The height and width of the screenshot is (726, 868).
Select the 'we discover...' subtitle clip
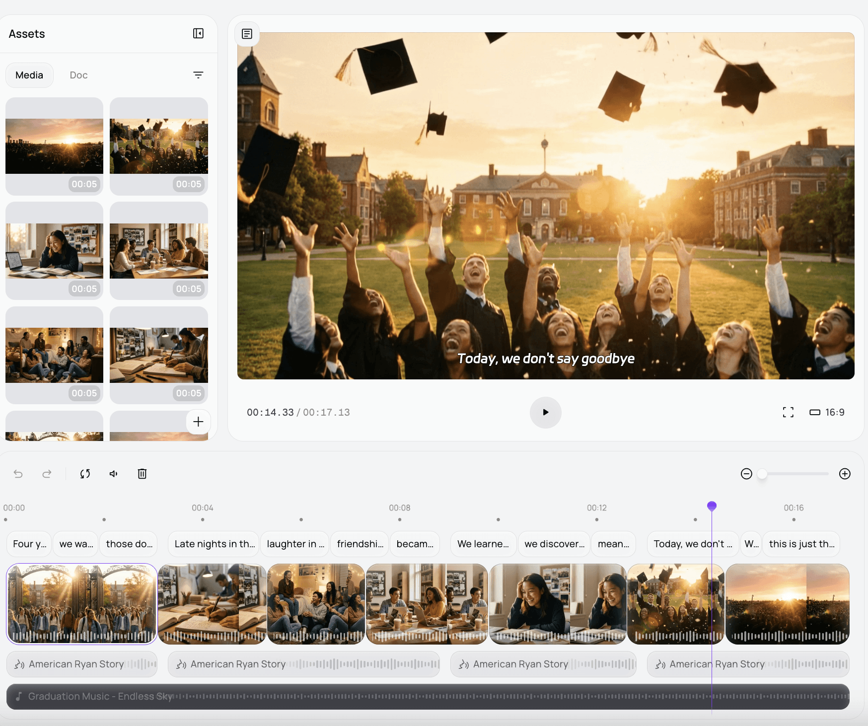coord(554,544)
